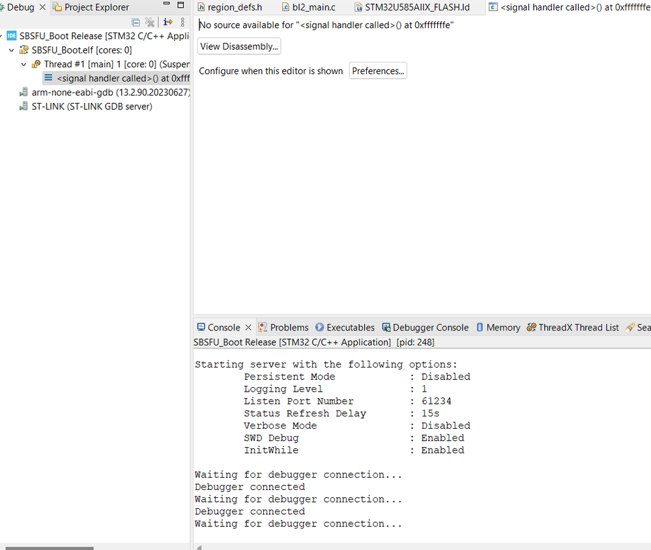Select Thread #1 [main] entry
The height and width of the screenshot is (550, 651).
click(110, 64)
